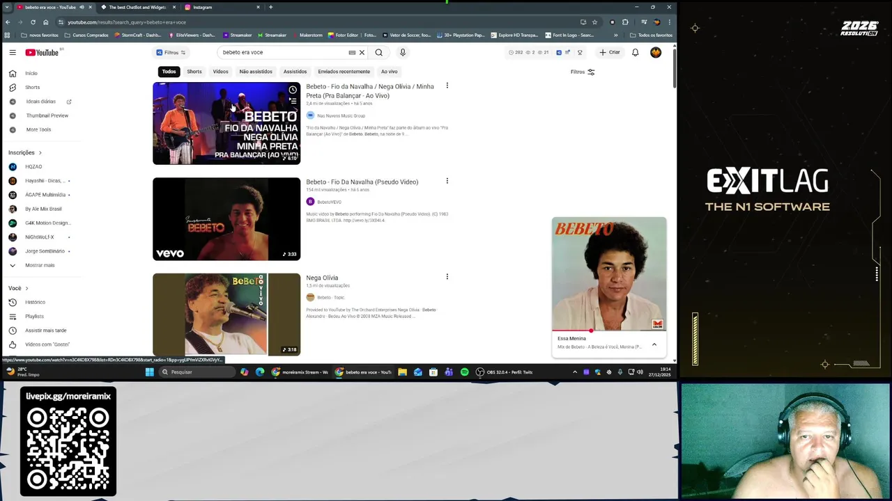
Task: Reload the page in Chrome
Action: [33, 22]
